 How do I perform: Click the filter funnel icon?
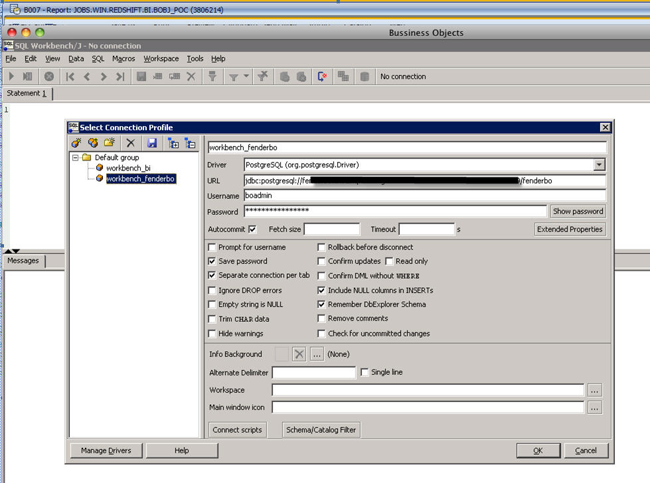pyautogui.click(x=234, y=77)
